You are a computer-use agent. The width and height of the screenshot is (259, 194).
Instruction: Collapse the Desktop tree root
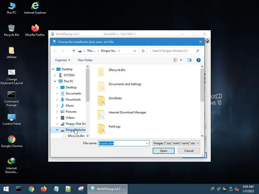pos(53,69)
